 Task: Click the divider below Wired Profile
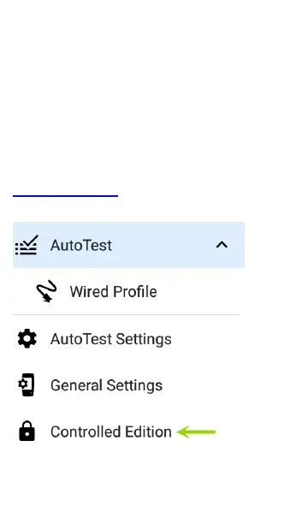click(x=127, y=314)
